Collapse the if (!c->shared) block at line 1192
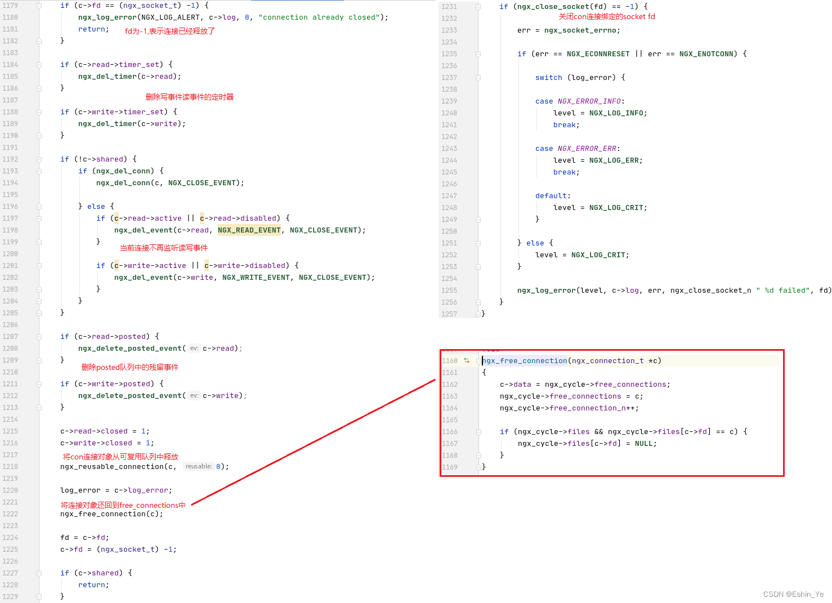This screenshot has width=832, height=603. tap(39, 159)
